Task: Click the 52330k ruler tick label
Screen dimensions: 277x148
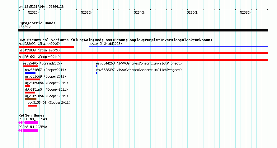Action: (87, 12)
